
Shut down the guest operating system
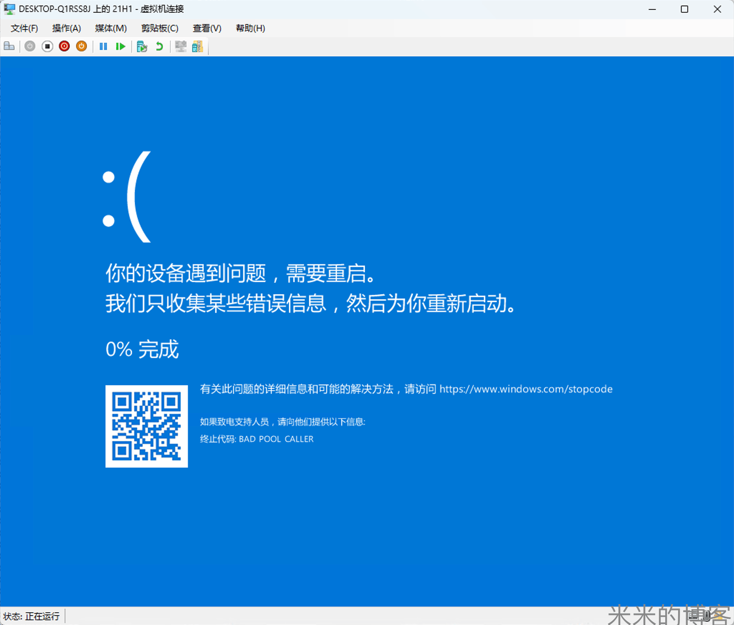[x=64, y=46]
